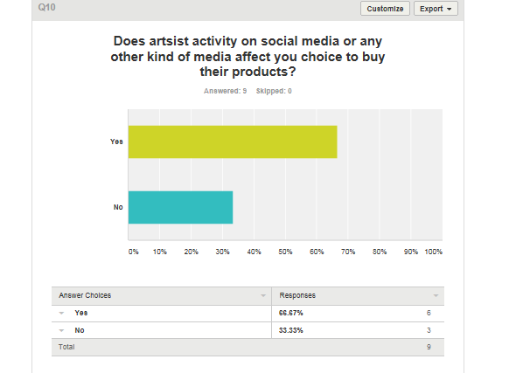
Task: Click the teal No bar
Action: click(180, 207)
